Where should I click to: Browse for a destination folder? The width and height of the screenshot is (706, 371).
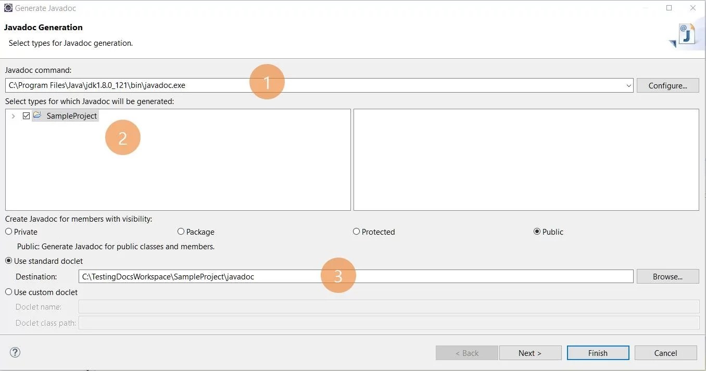tap(667, 276)
